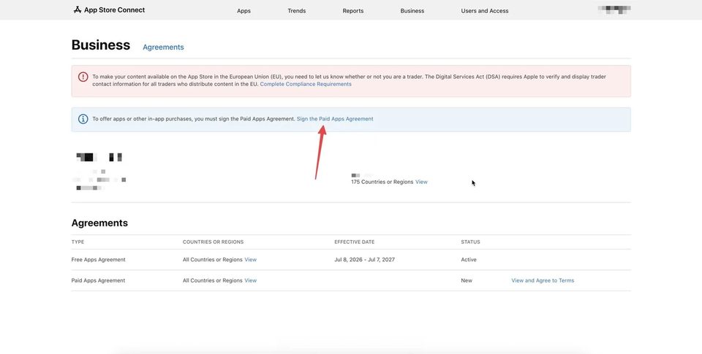Click View and Agree to Terms
The height and width of the screenshot is (354, 702).
click(543, 281)
